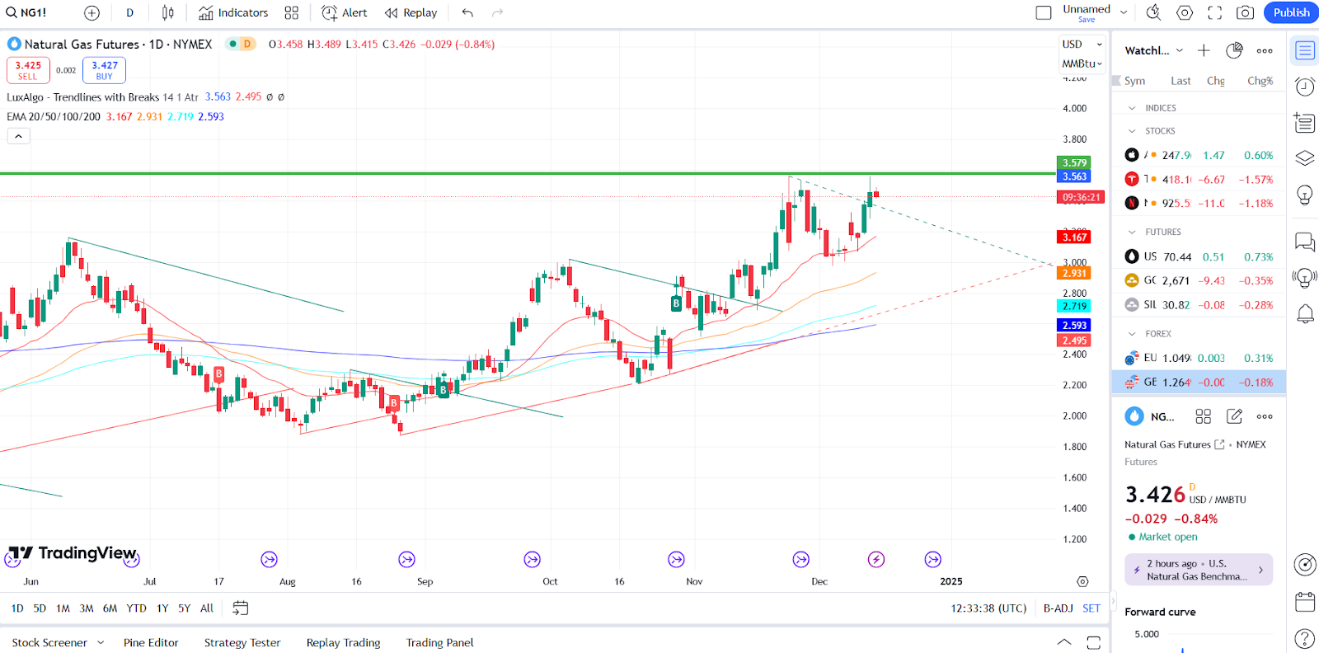
Task: Open the Unnamed layout dropdown arrow
Action: pos(1124,12)
